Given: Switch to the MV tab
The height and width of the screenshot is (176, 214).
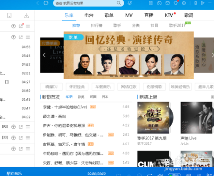Looking at the screenshot, I should coord(129,15).
